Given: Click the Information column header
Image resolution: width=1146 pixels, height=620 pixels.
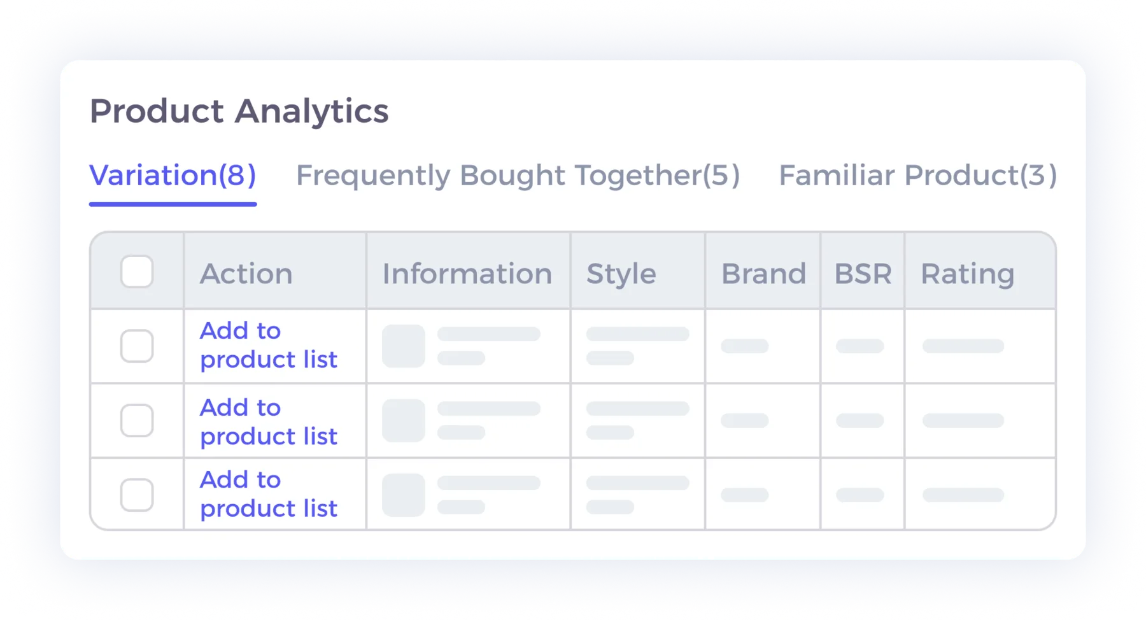Looking at the screenshot, I should click(467, 273).
